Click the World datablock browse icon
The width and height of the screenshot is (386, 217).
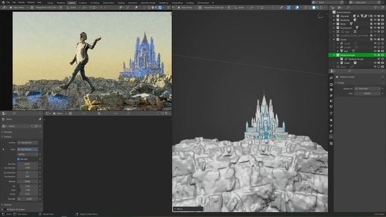(x=4, y=126)
